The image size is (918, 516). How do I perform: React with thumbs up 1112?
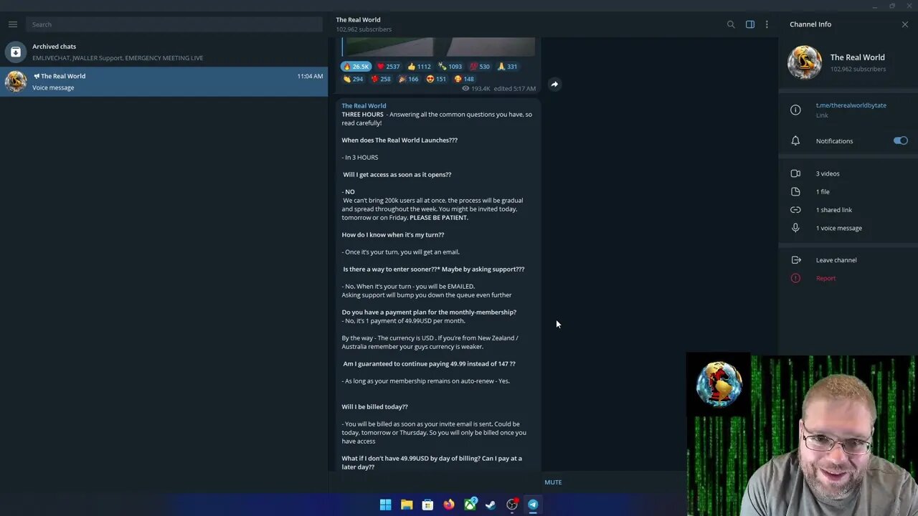tap(420, 67)
